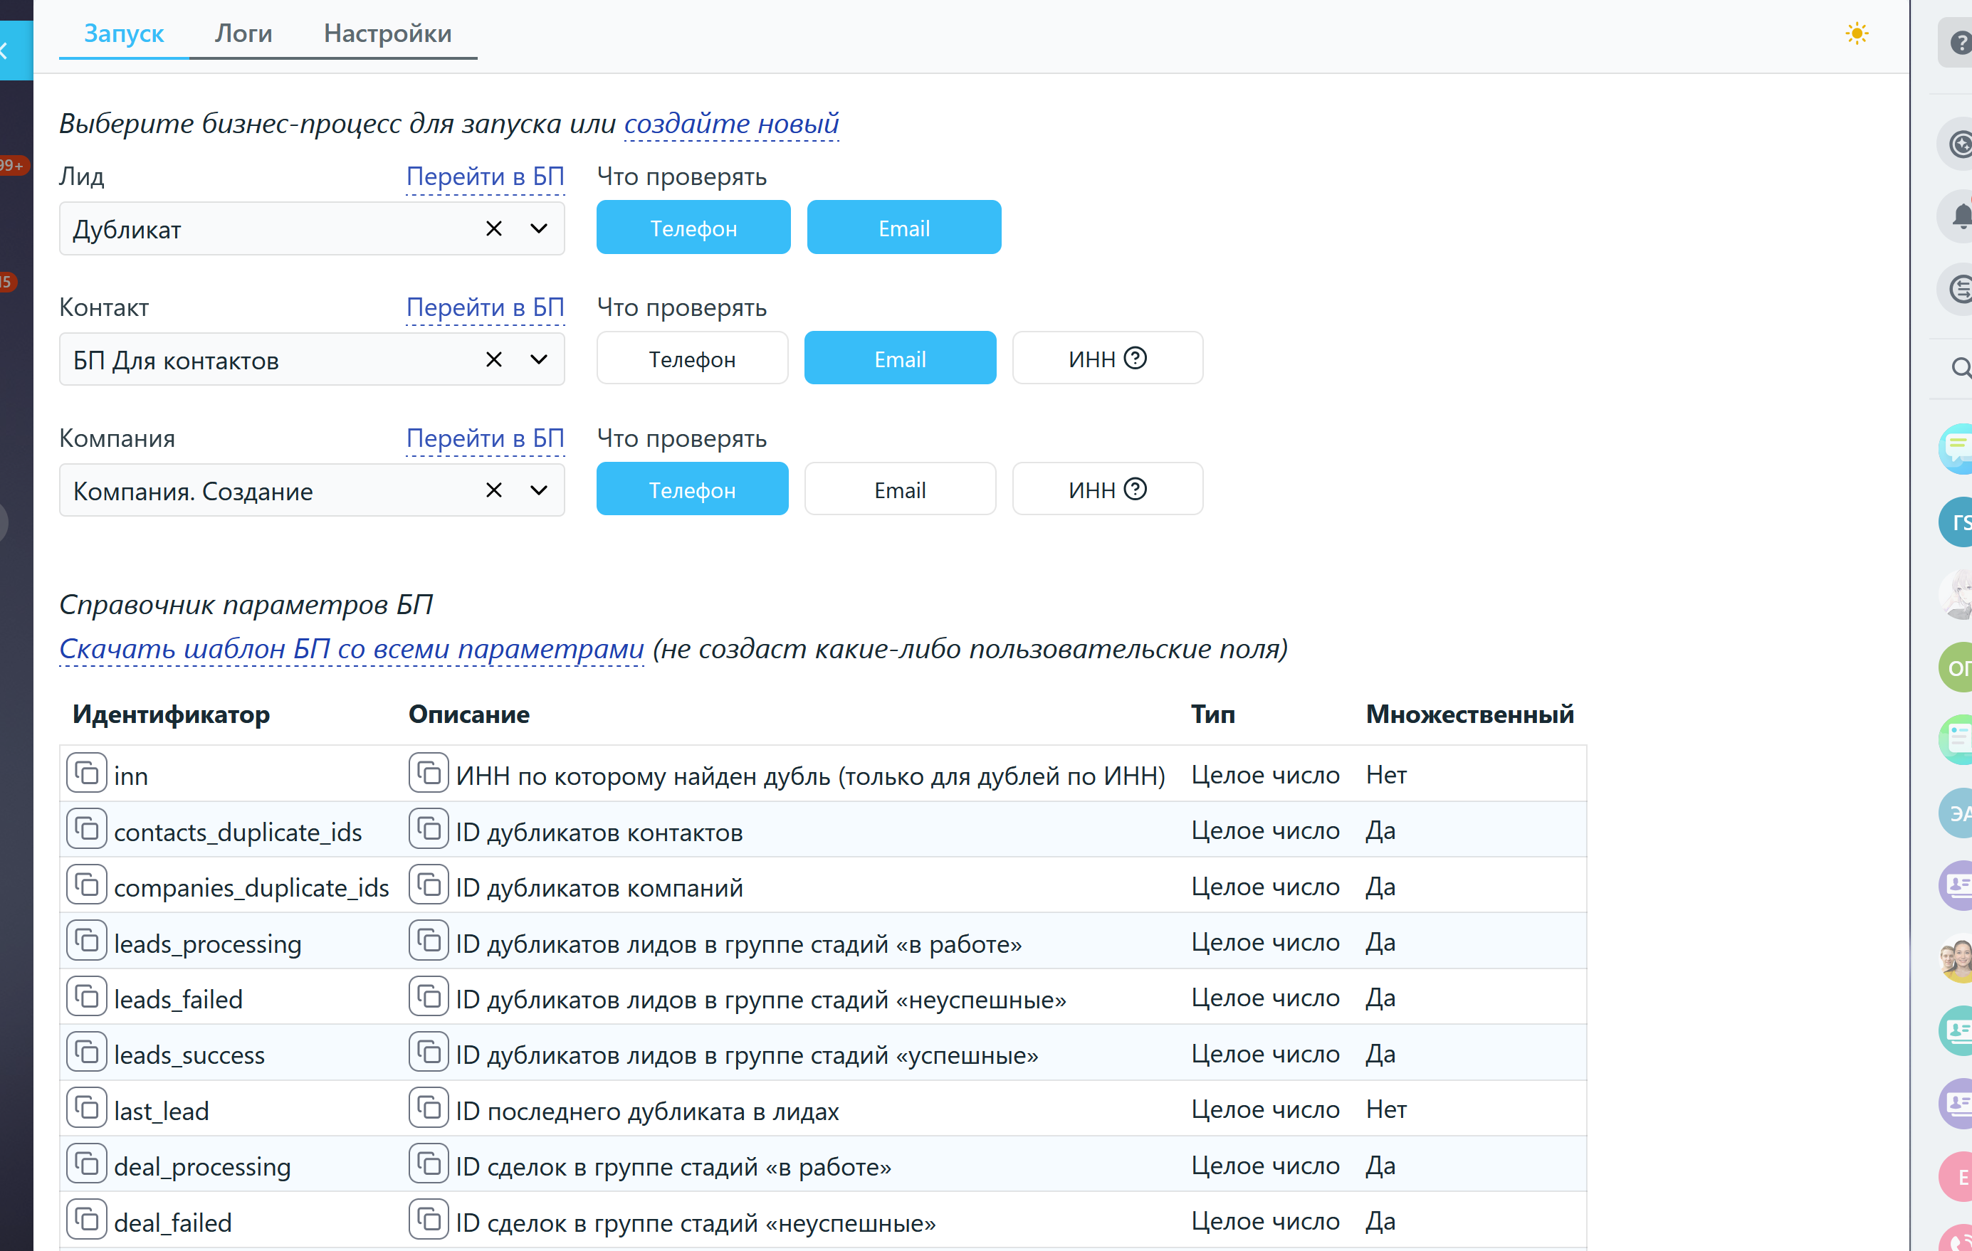Image resolution: width=1972 pixels, height=1251 pixels.
Task: Toggle Телефон check for Лид
Action: pos(693,228)
